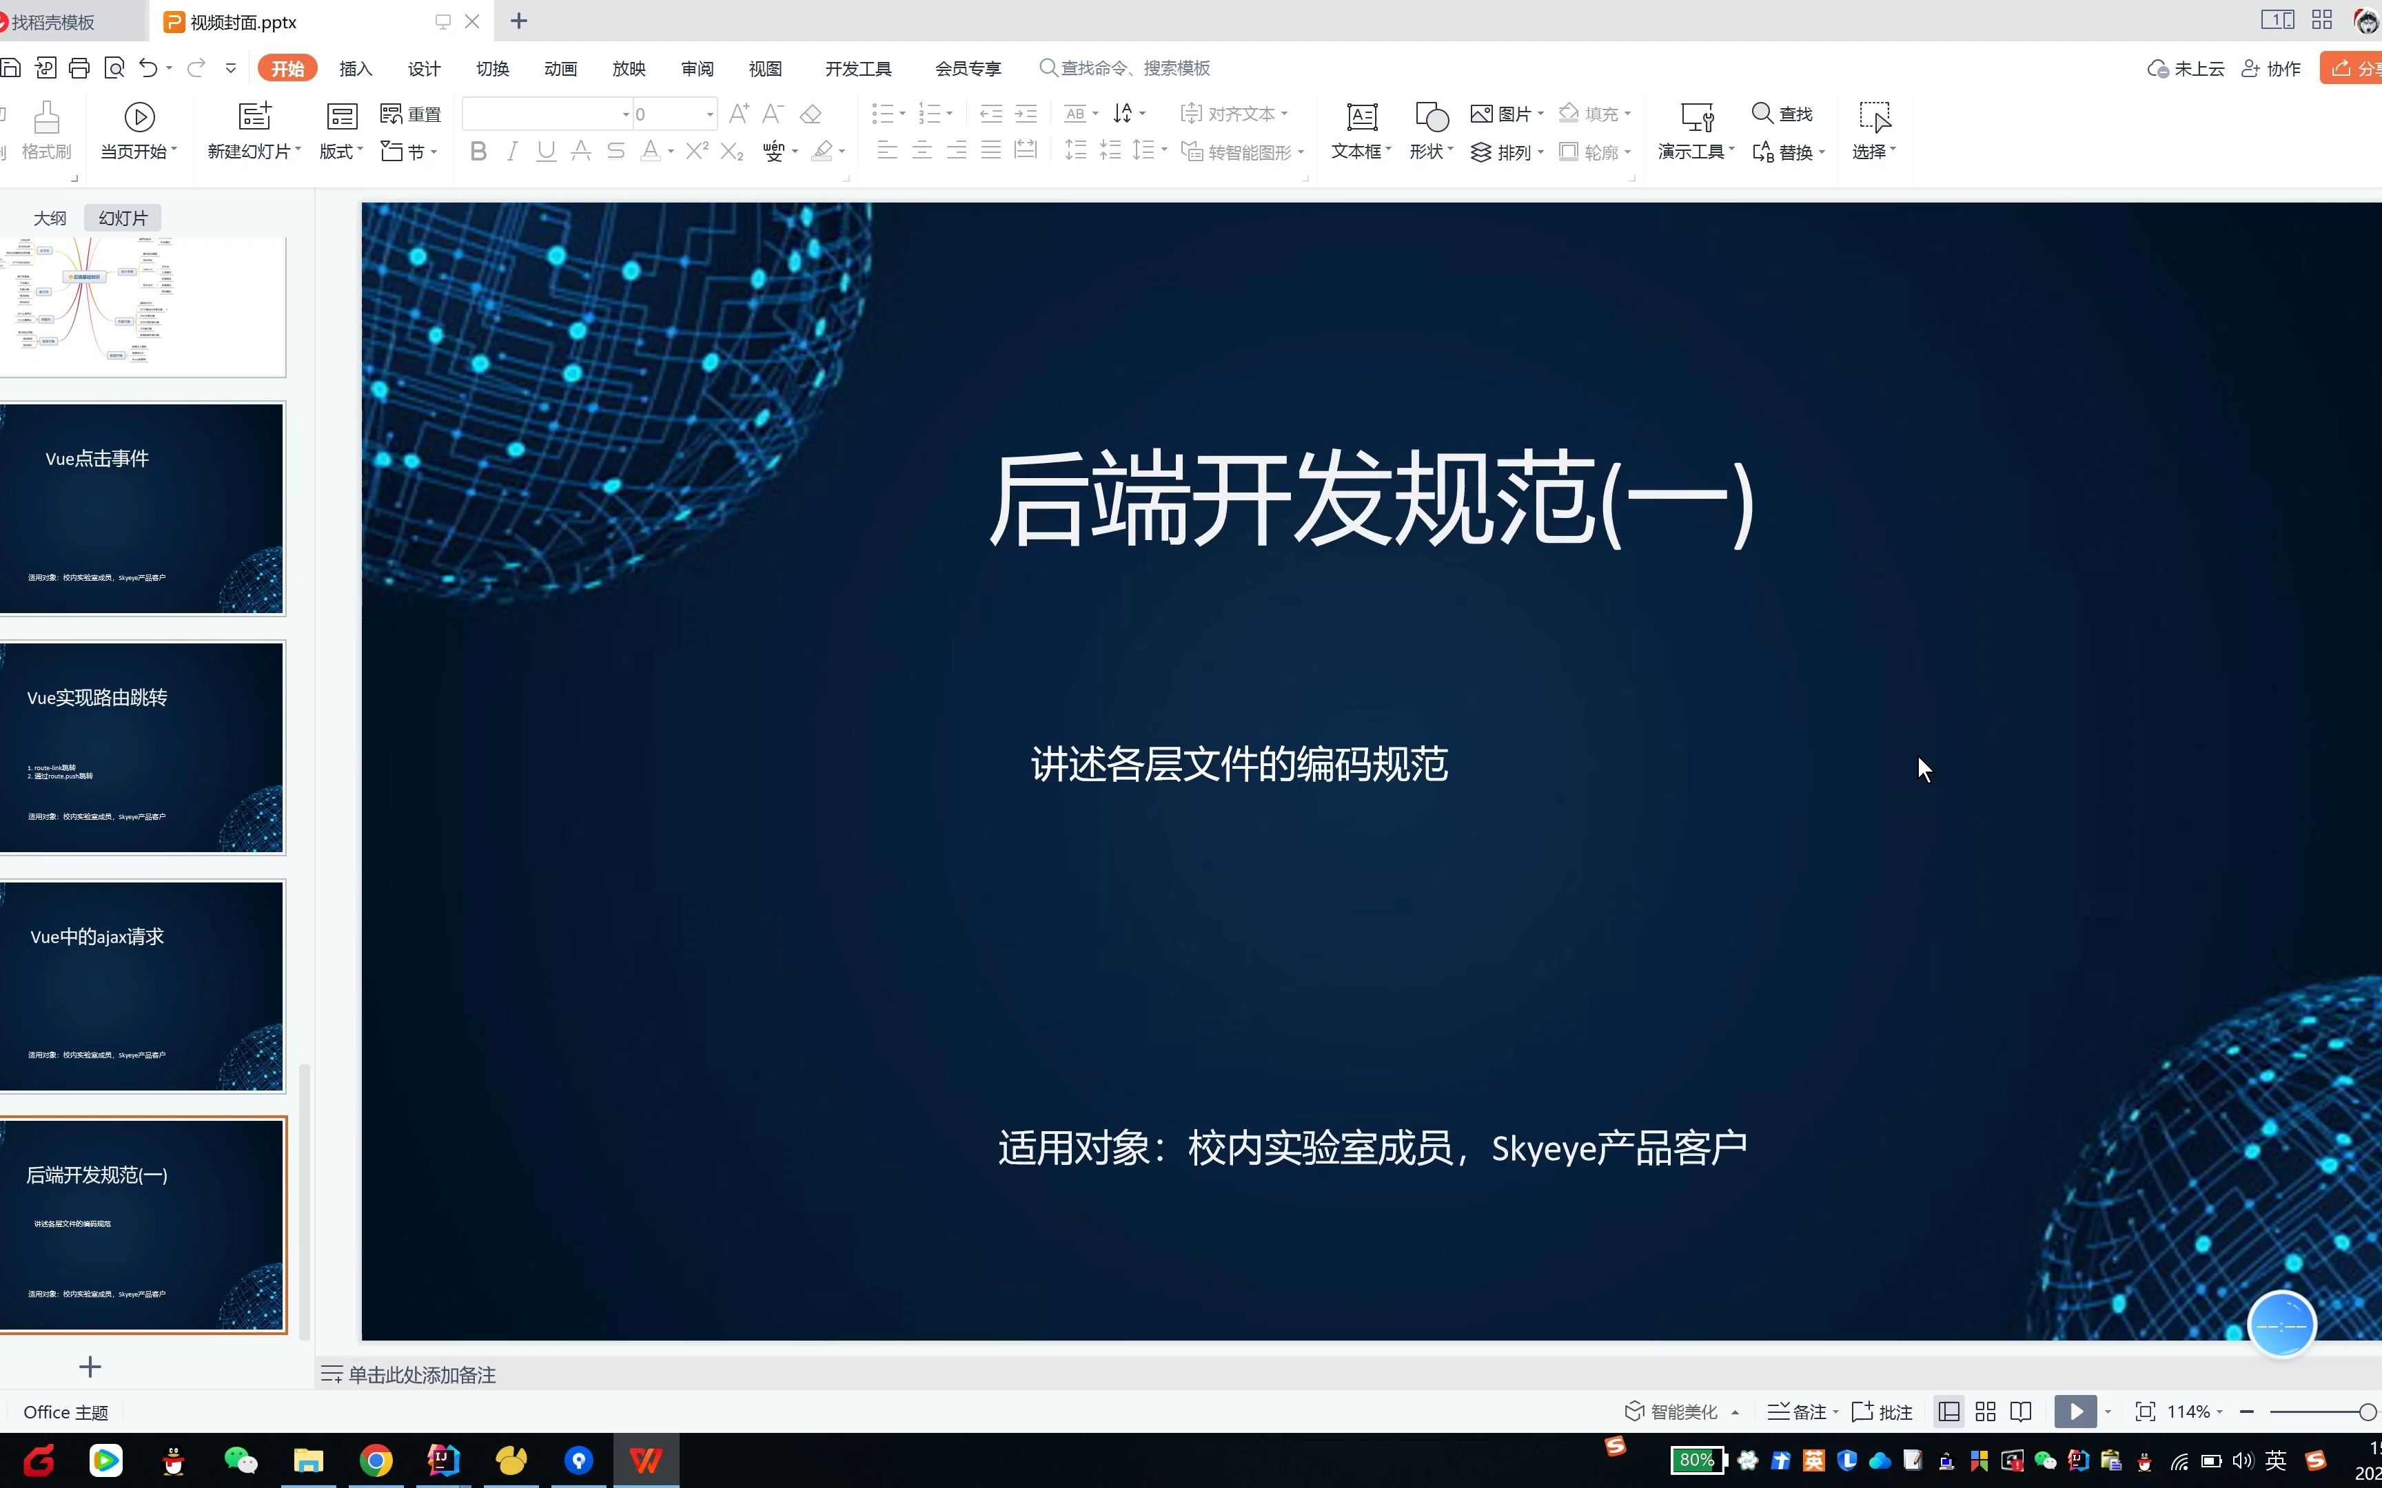Insert 图片 picture
2382x1488 pixels.
[x=1507, y=114]
